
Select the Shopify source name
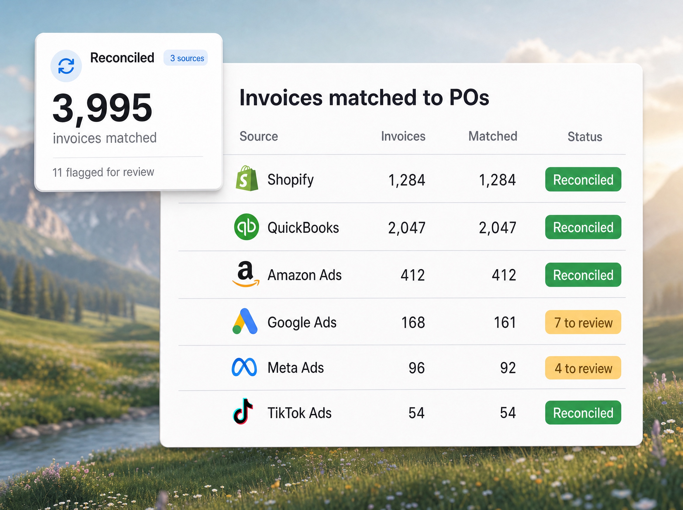coord(290,180)
